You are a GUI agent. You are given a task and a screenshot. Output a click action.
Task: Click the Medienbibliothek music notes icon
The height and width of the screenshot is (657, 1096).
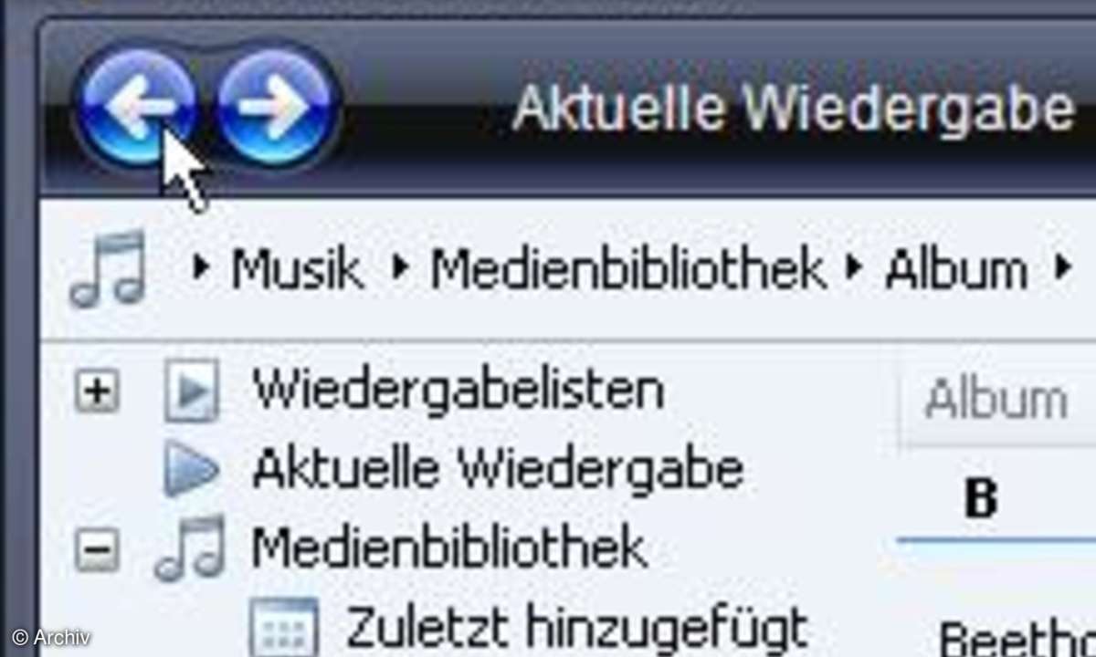pos(190,548)
